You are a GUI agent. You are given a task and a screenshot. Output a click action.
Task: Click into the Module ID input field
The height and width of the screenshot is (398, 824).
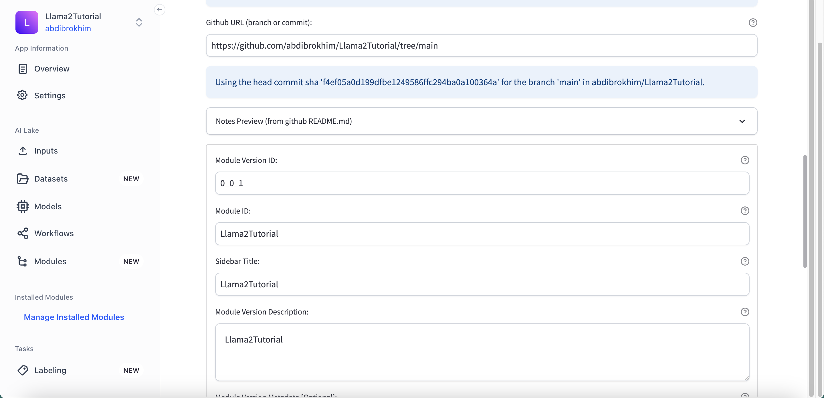coord(482,234)
